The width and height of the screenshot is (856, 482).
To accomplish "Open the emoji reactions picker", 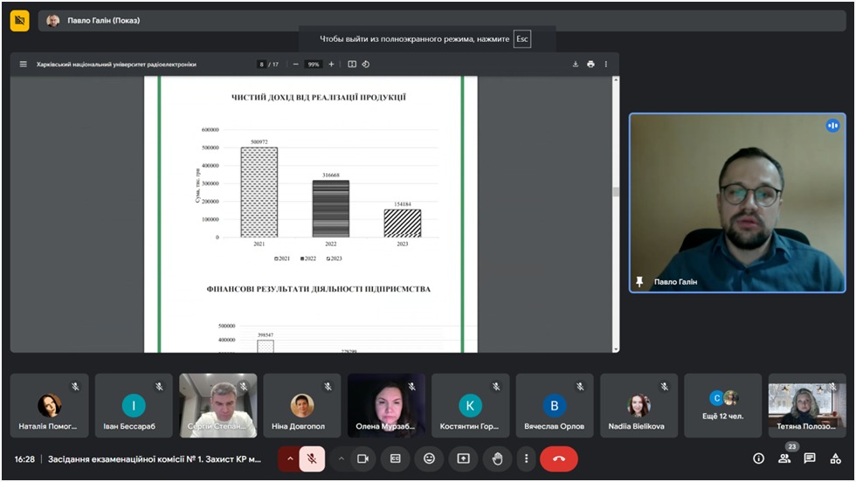I will (x=429, y=458).
